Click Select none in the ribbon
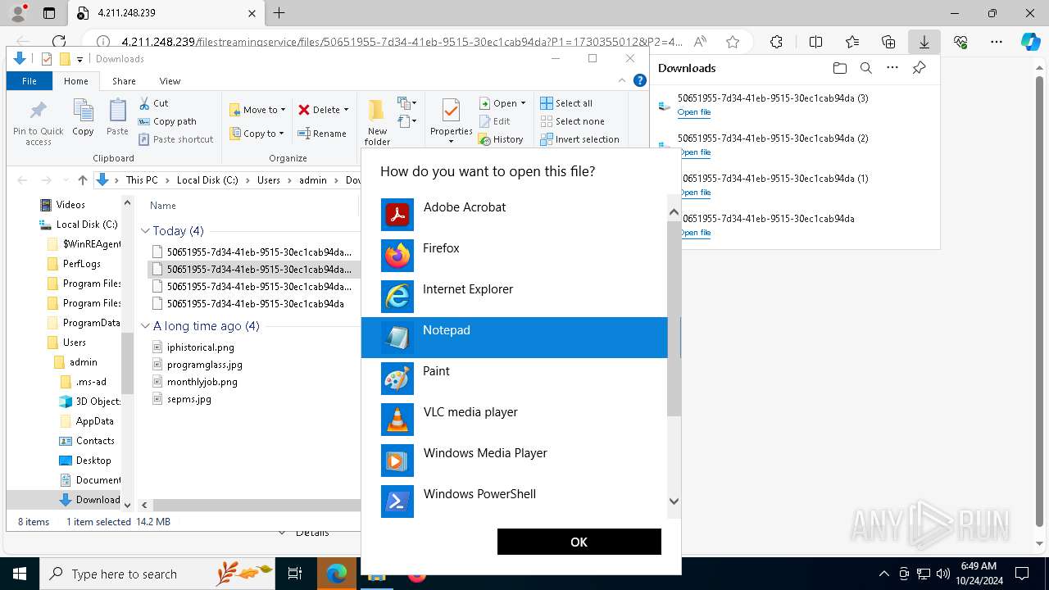 tap(572, 121)
